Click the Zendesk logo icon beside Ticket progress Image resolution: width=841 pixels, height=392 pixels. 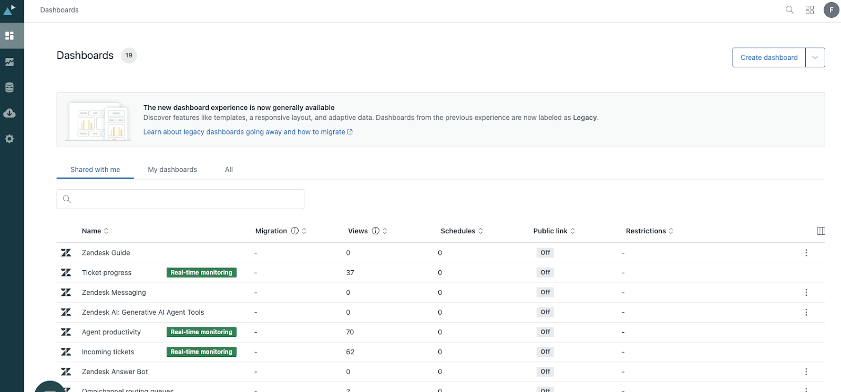pos(66,273)
